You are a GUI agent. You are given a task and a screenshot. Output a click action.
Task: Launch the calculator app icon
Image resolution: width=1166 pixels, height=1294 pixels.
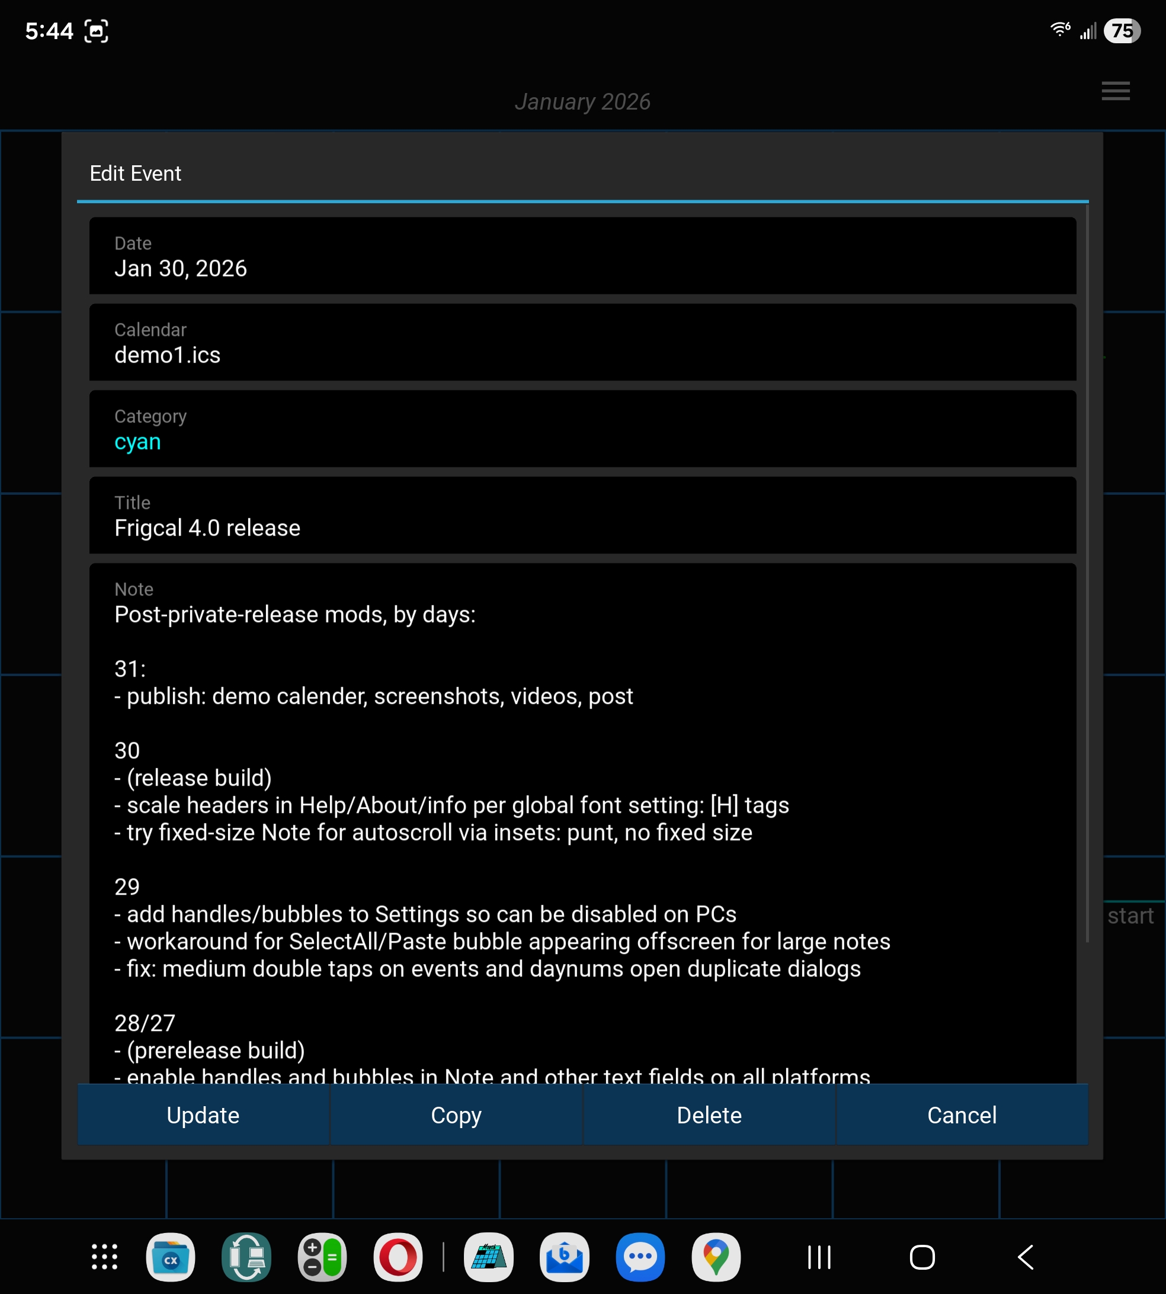[x=322, y=1257]
